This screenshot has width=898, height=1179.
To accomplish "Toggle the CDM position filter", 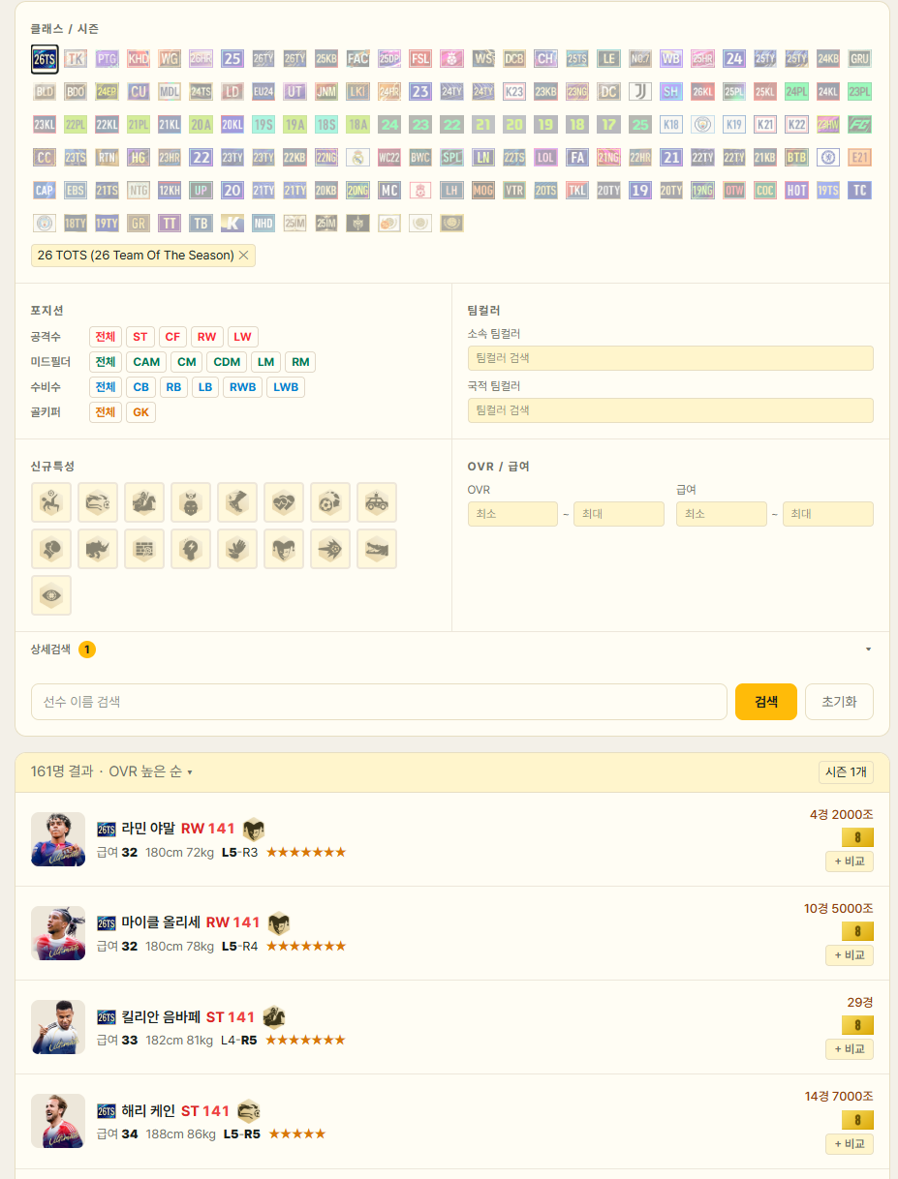I will [x=228, y=362].
